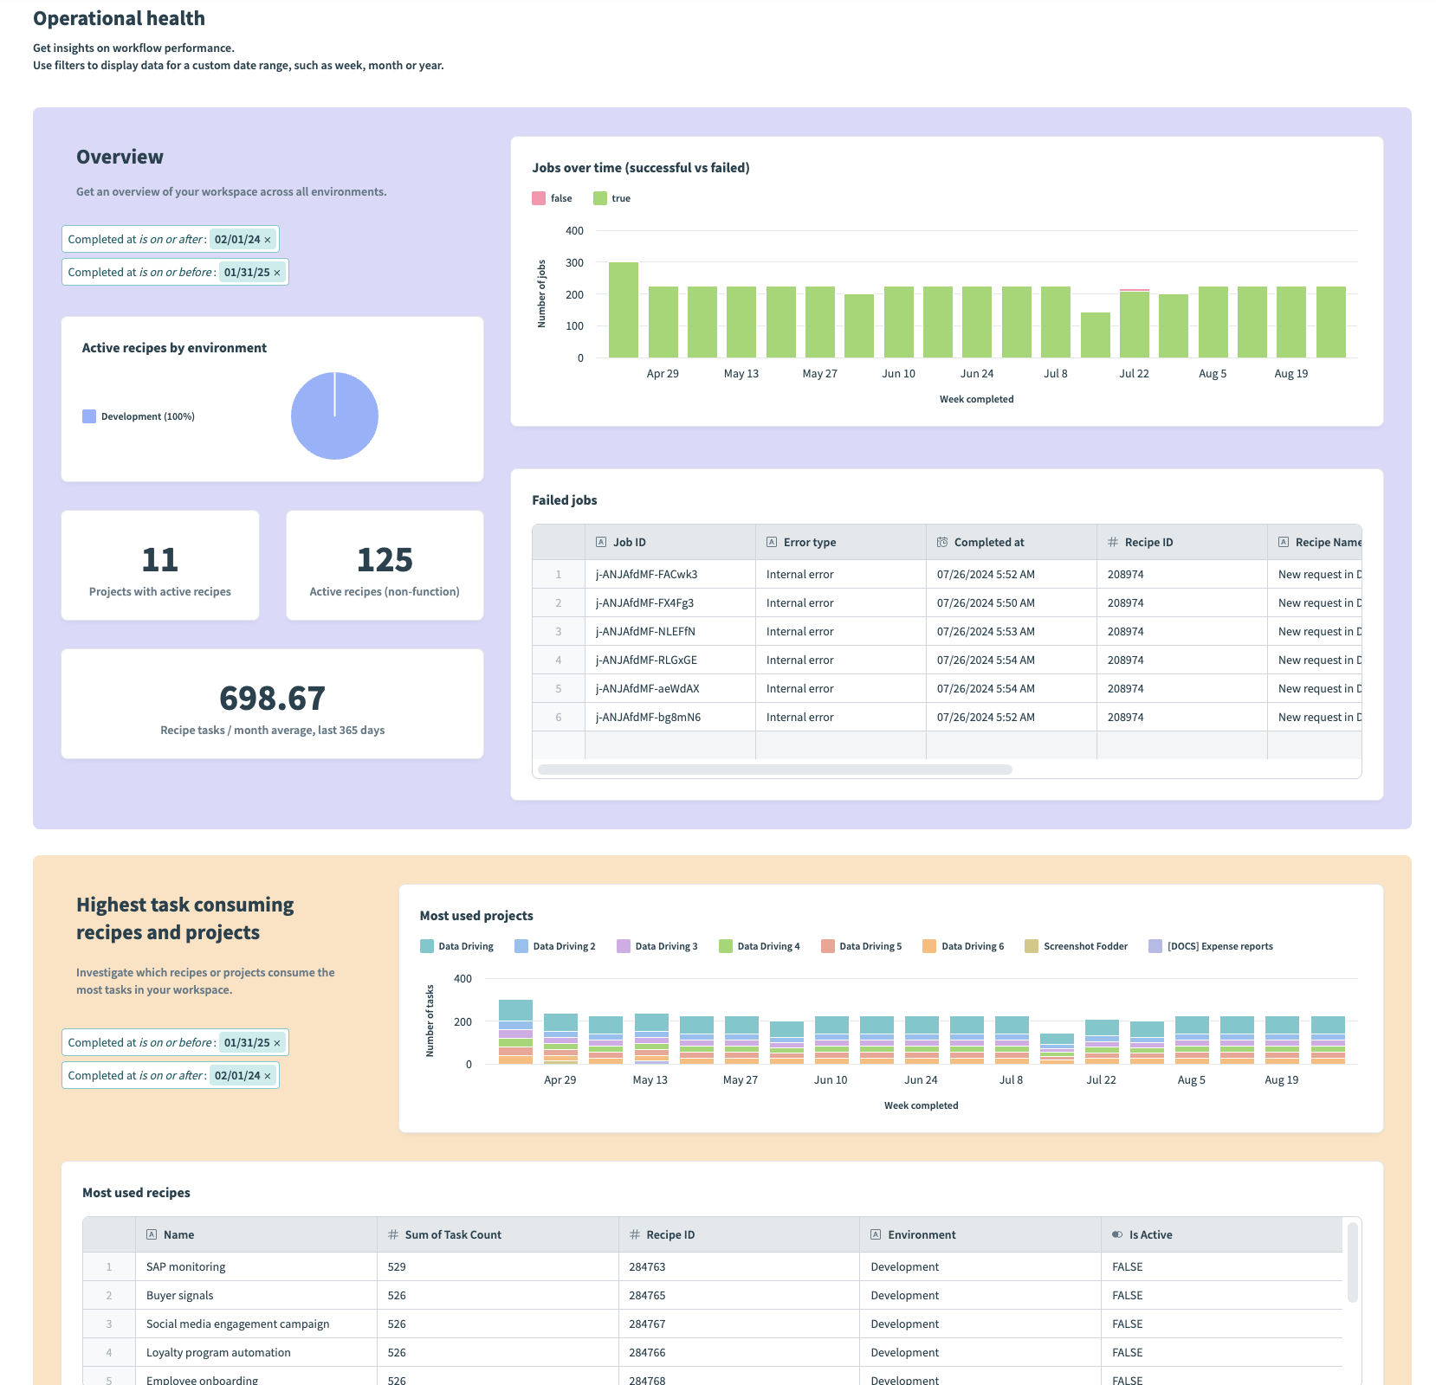Viewport: 1436px width, 1385px height.
Task: Remove the 'is on or after 02/01/24' filter
Action: click(268, 239)
